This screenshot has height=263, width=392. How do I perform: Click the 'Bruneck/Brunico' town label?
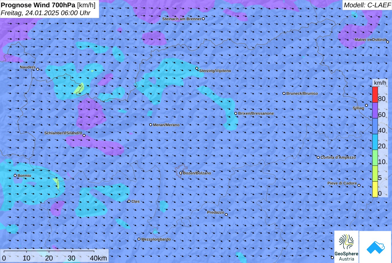[302, 93]
